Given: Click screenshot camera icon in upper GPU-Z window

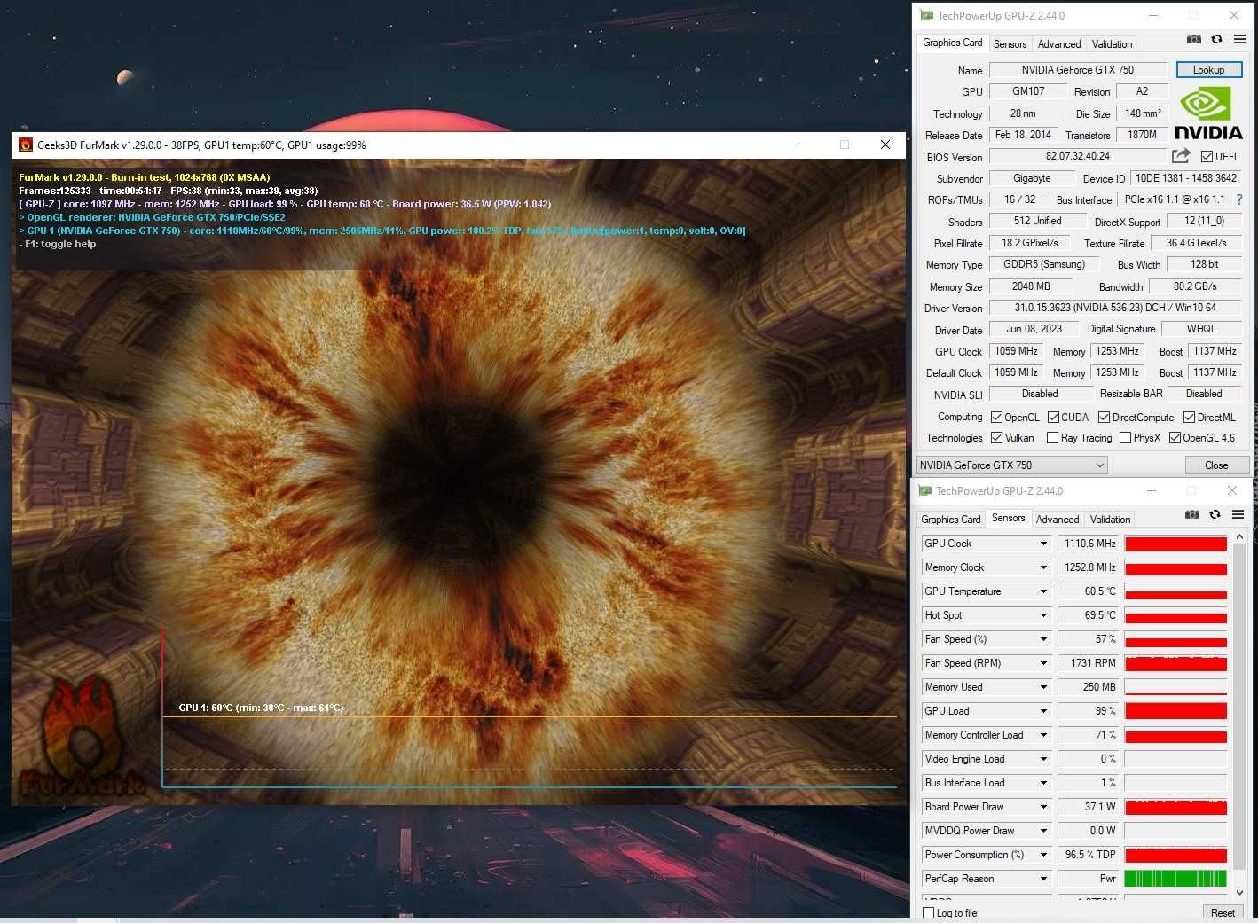Looking at the screenshot, I should point(1194,39).
